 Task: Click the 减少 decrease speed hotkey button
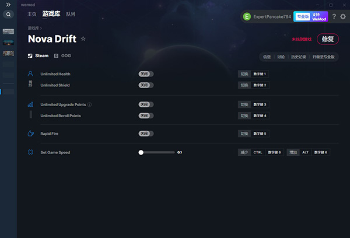point(244,152)
